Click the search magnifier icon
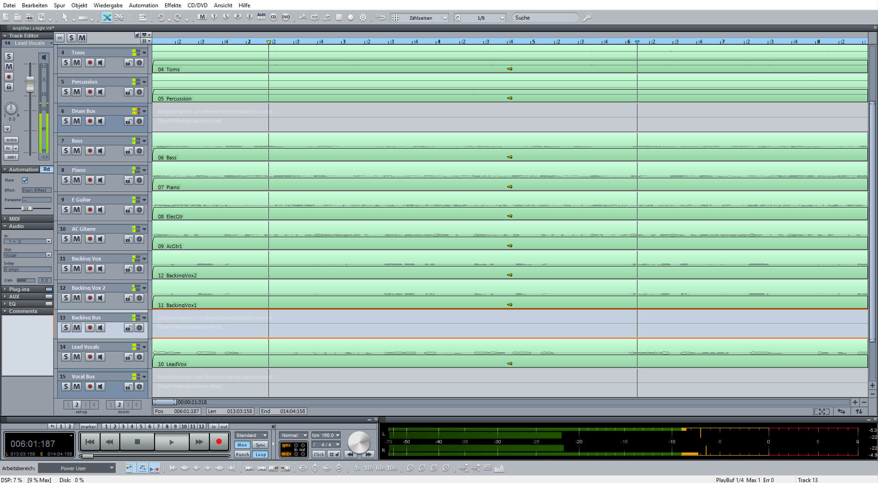The image size is (878, 483). click(588, 17)
